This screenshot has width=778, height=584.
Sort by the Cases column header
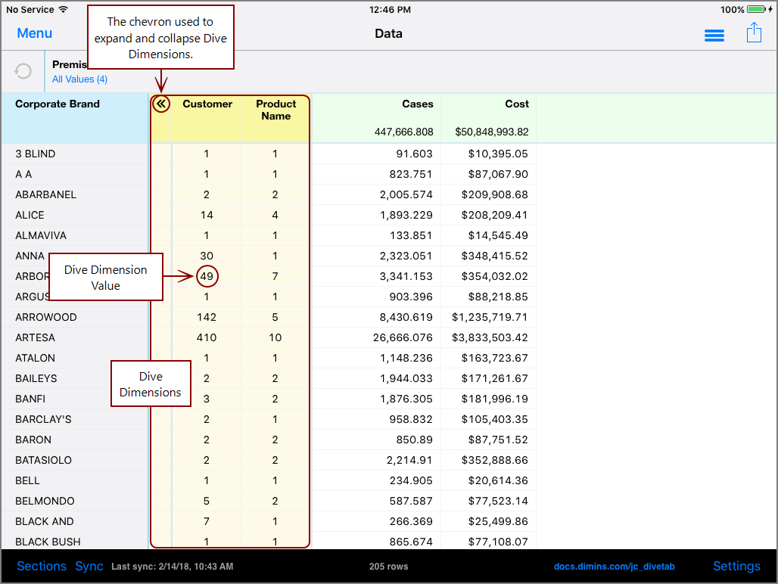417,104
